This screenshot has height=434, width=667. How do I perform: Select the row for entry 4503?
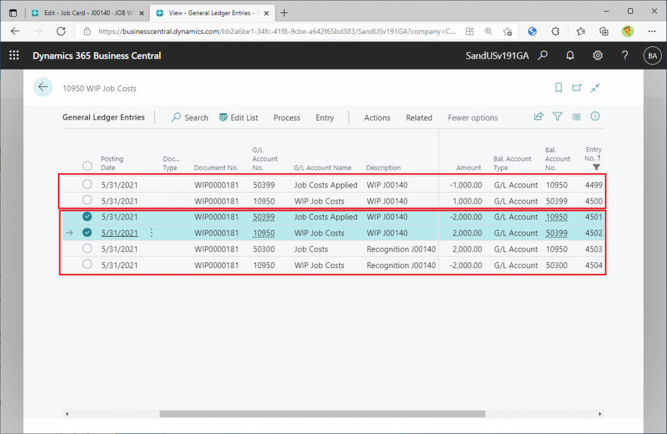[x=87, y=249]
